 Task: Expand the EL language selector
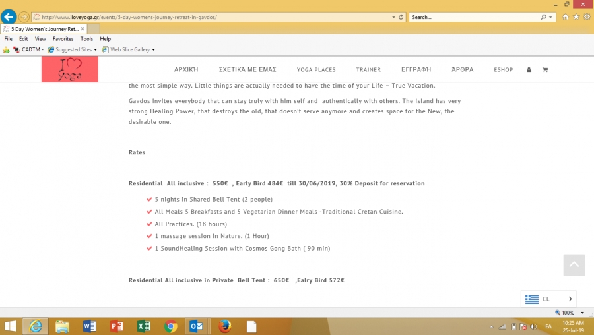(x=549, y=299)
